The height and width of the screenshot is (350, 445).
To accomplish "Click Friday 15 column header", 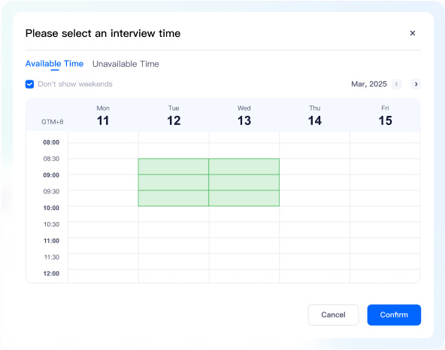I will (x=385, y=116).
